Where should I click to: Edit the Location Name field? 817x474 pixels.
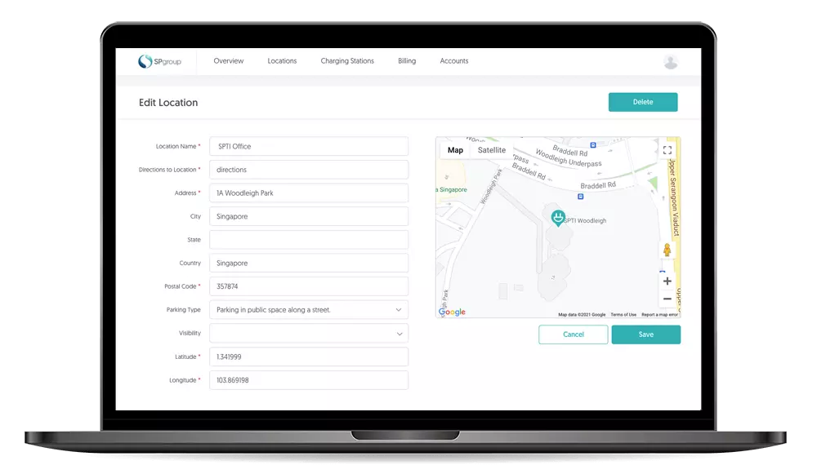point(309,146)
